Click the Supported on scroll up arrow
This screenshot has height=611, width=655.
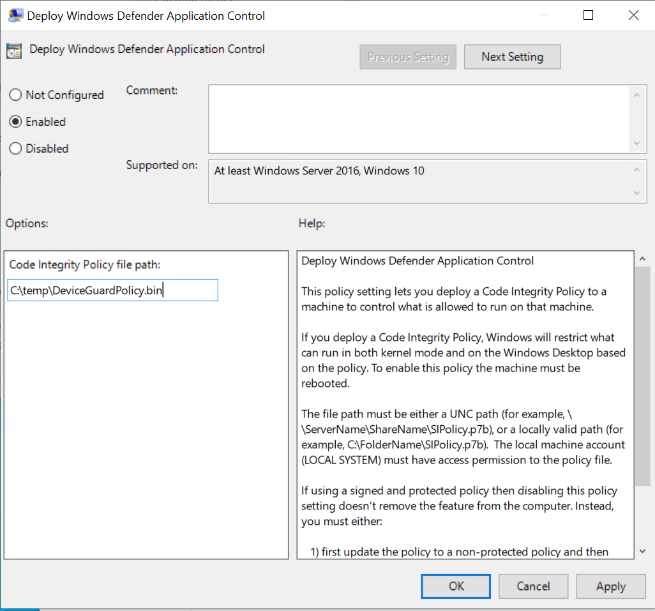click(636, 170)
